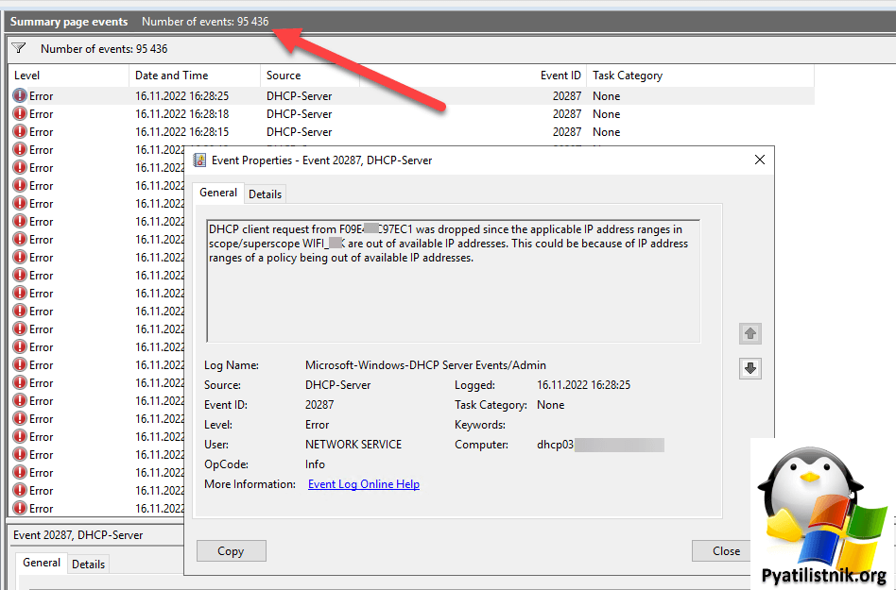Screen dimensions: 896x590
Task: Open the Details tab in the bottom pane
Action: [x=88, y=564]
